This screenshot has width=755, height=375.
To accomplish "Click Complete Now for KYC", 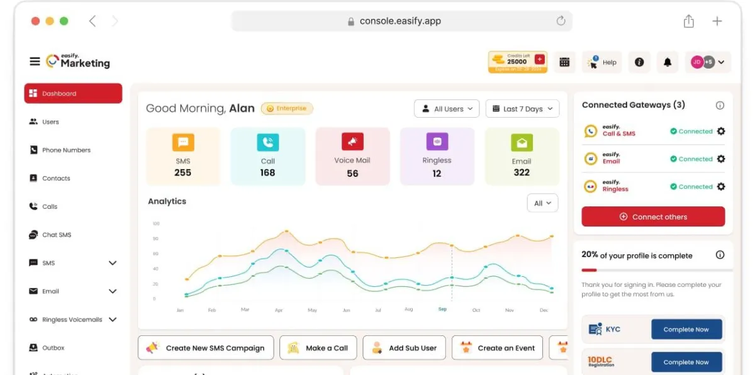I will [686, 329].
